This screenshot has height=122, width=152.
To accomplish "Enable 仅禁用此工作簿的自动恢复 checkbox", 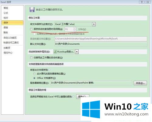I will point(31,58).
